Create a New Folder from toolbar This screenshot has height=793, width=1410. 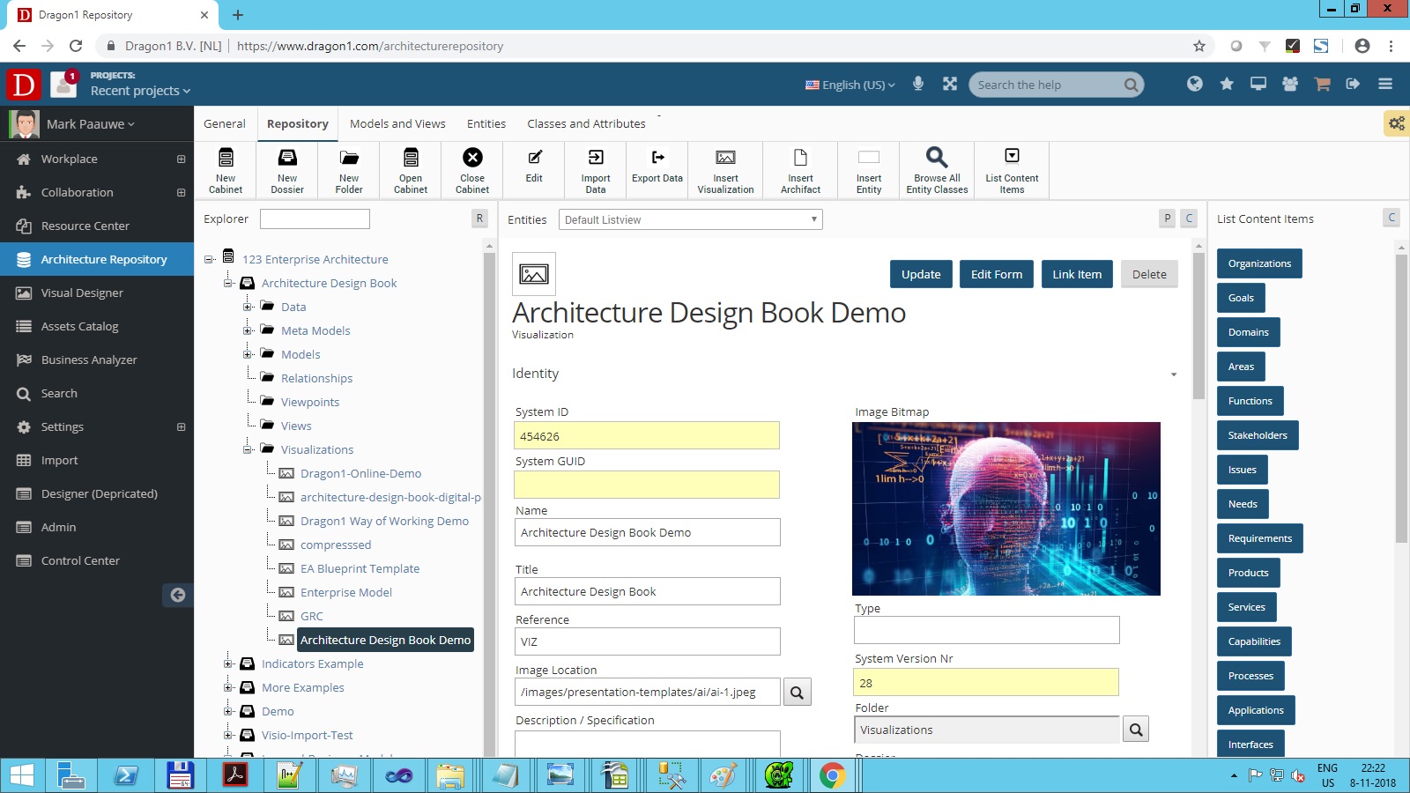pyautogui.click(x=349, y=170)
